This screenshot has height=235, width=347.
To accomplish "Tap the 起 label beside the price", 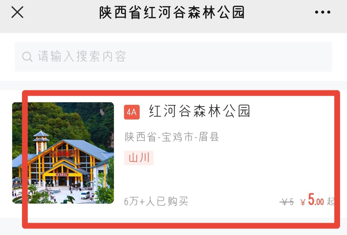I will pos(331,202).
